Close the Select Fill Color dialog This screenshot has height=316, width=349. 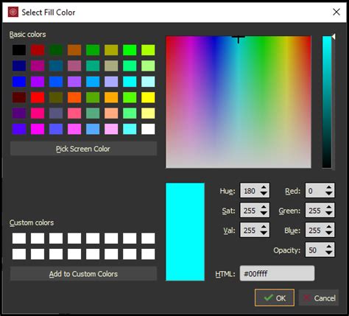(336, 12)
